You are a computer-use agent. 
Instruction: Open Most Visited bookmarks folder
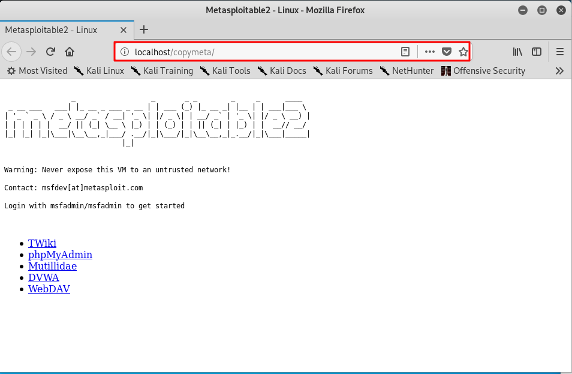[37, 71]
